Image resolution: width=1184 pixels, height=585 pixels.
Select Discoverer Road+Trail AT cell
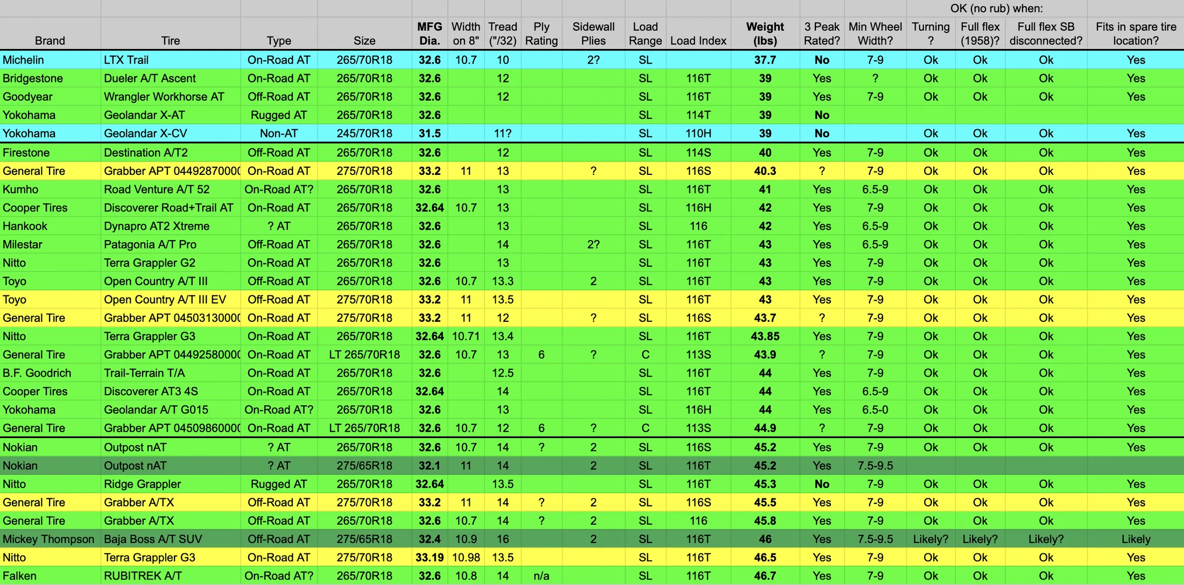pos(171,207)
